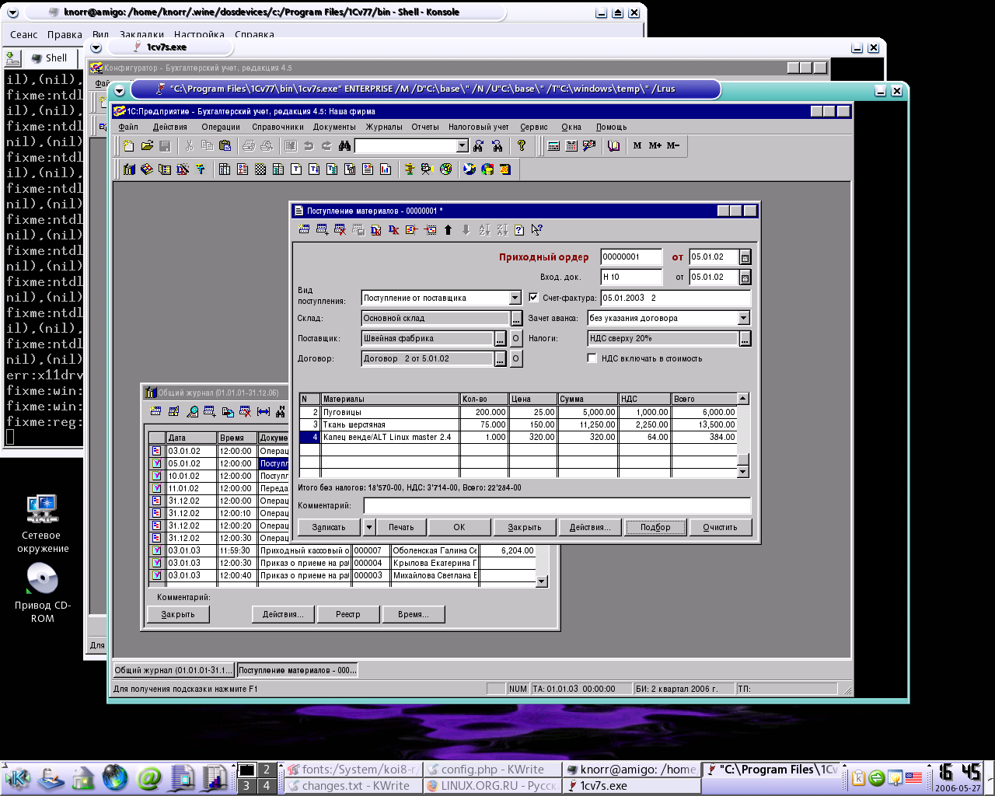Open the Операции menu
Image resolution: width=995 pixels, height=796 pixels.
point(221,127)
